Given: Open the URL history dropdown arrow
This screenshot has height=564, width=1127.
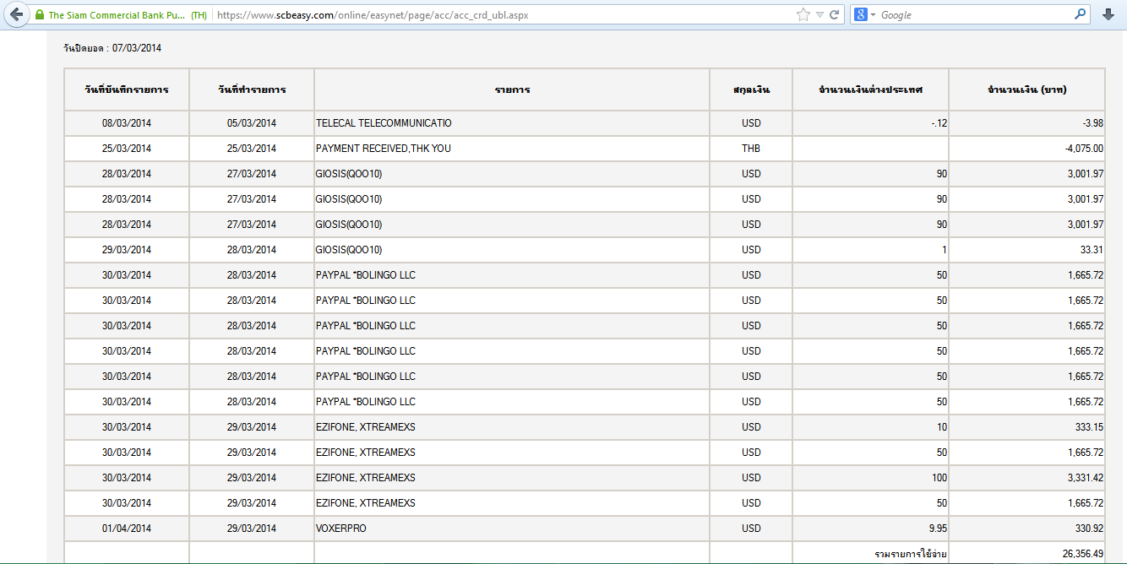Looking at the screenshot, I should click(x=819, y=15).
